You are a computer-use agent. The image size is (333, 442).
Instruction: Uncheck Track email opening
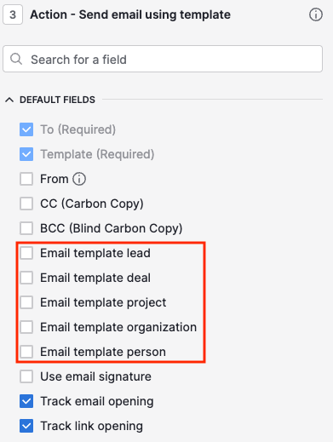click(x=26, y=401)
